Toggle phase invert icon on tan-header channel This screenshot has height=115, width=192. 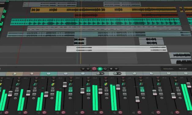tap(15, 98)
